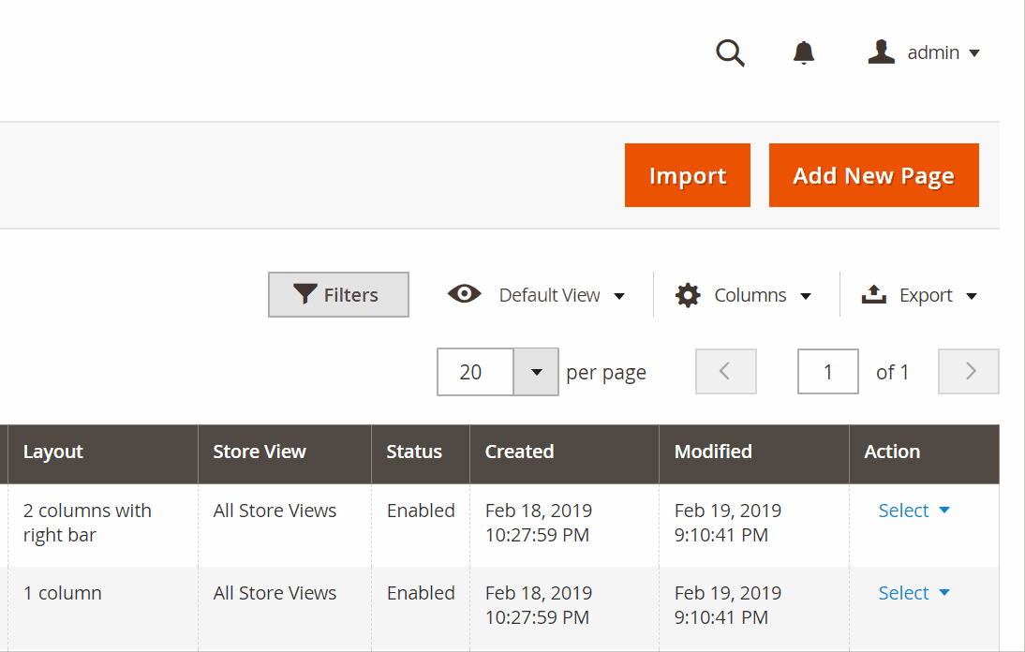Screen dimensions: 1025x652
Task: Open Select action for the 1 column row
Action: 914,593
